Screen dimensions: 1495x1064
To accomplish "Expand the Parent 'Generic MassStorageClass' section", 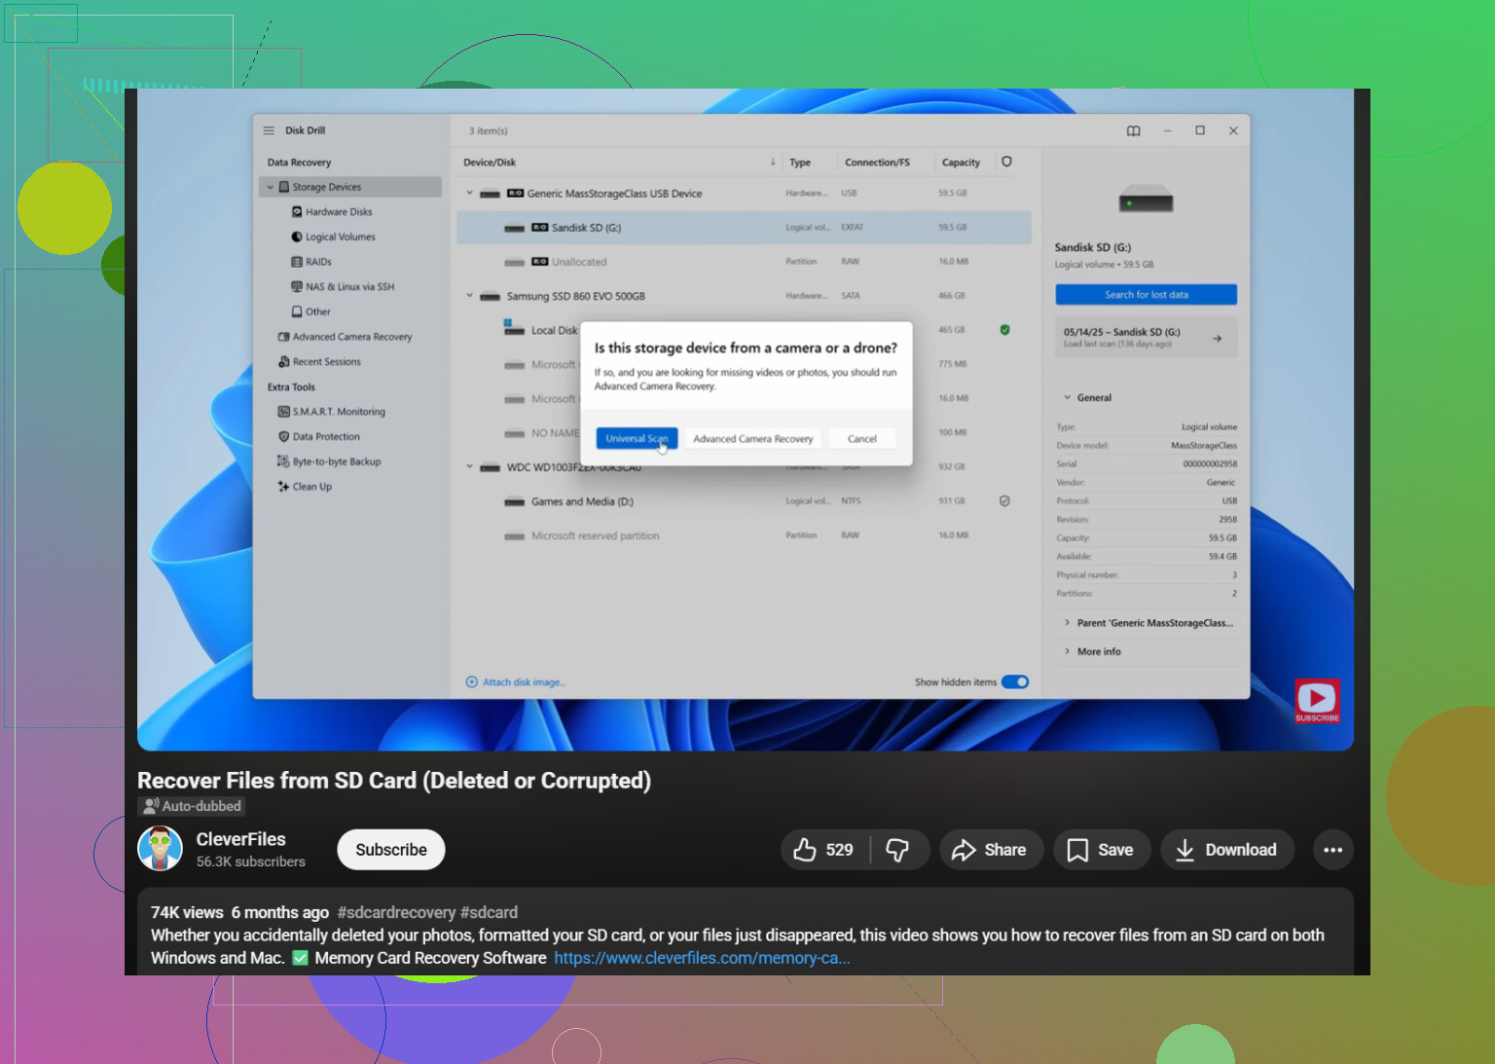I will point(1147,623).
